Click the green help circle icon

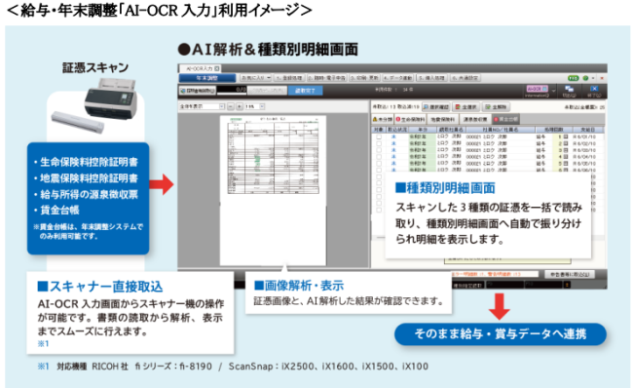[x=585, y=78]
